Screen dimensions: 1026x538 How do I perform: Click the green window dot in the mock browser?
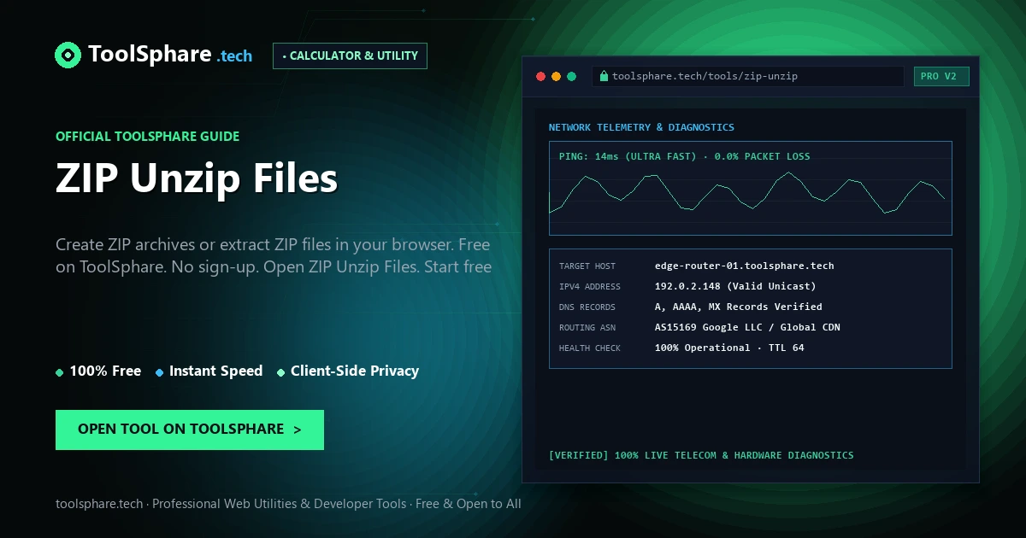pyautogui.click(x=571, y=76)
